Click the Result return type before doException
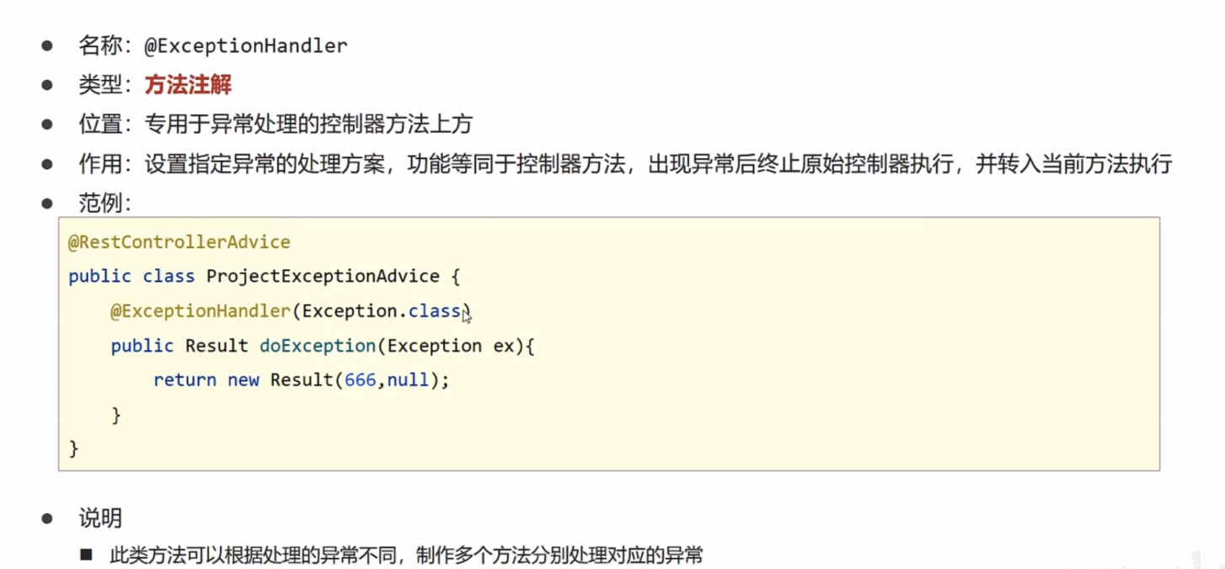This screenshot has width=1225, height=569. 217,346
